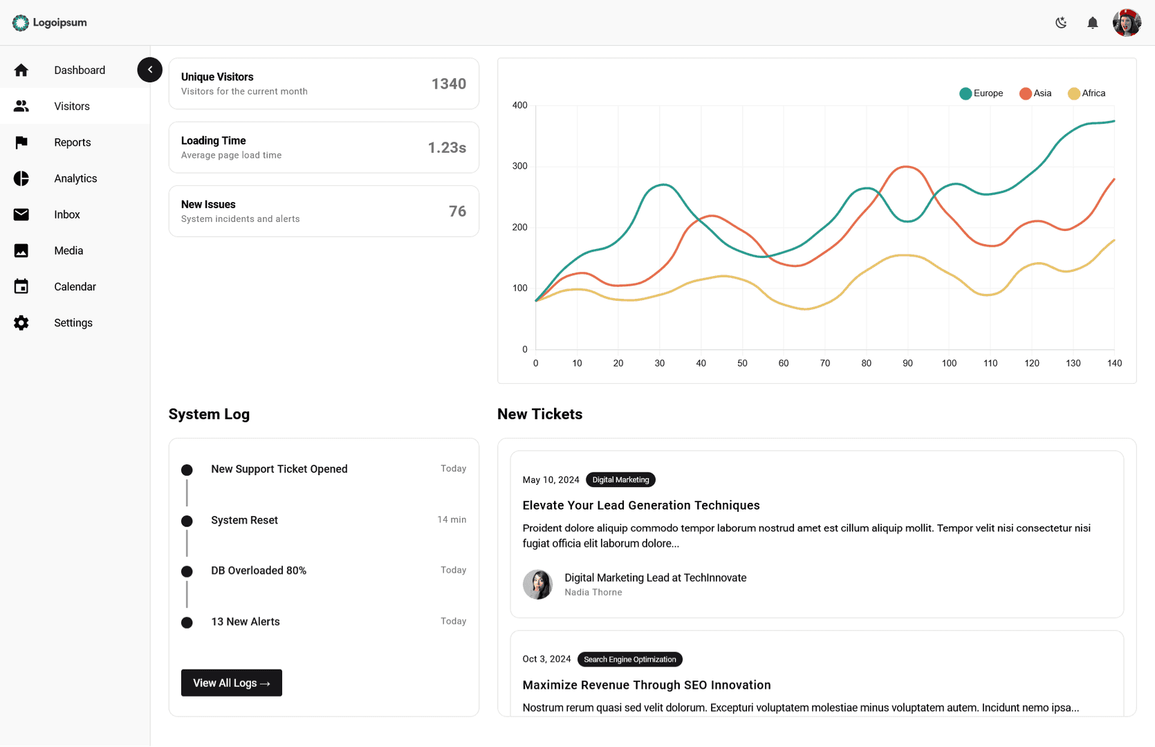Select the Analytics pie chart icon
This screenshot has height=747, width=1155.
(21, 178)
